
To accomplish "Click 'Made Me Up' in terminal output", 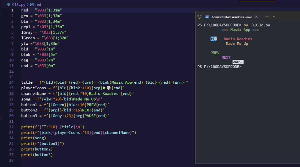I will tap(237, 44).
